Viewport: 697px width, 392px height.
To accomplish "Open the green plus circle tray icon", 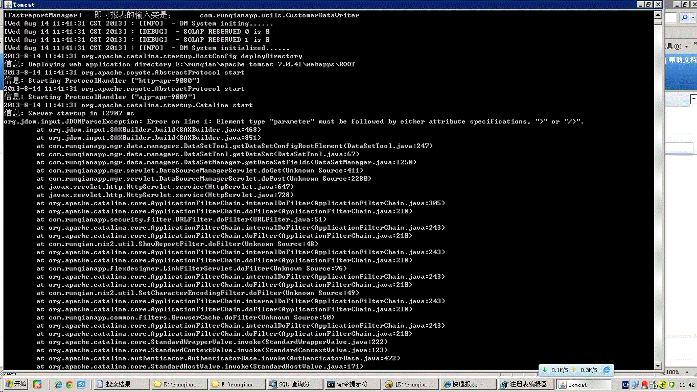I will pyautogui.click(x=663, y=384).
